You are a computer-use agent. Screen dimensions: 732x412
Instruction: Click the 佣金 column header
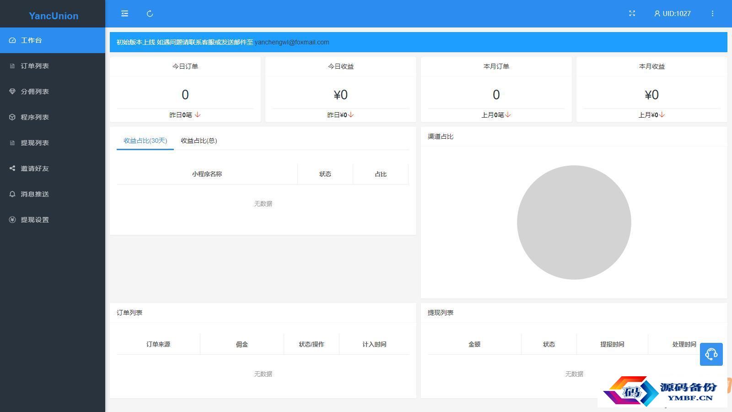(x=242, y=344)
